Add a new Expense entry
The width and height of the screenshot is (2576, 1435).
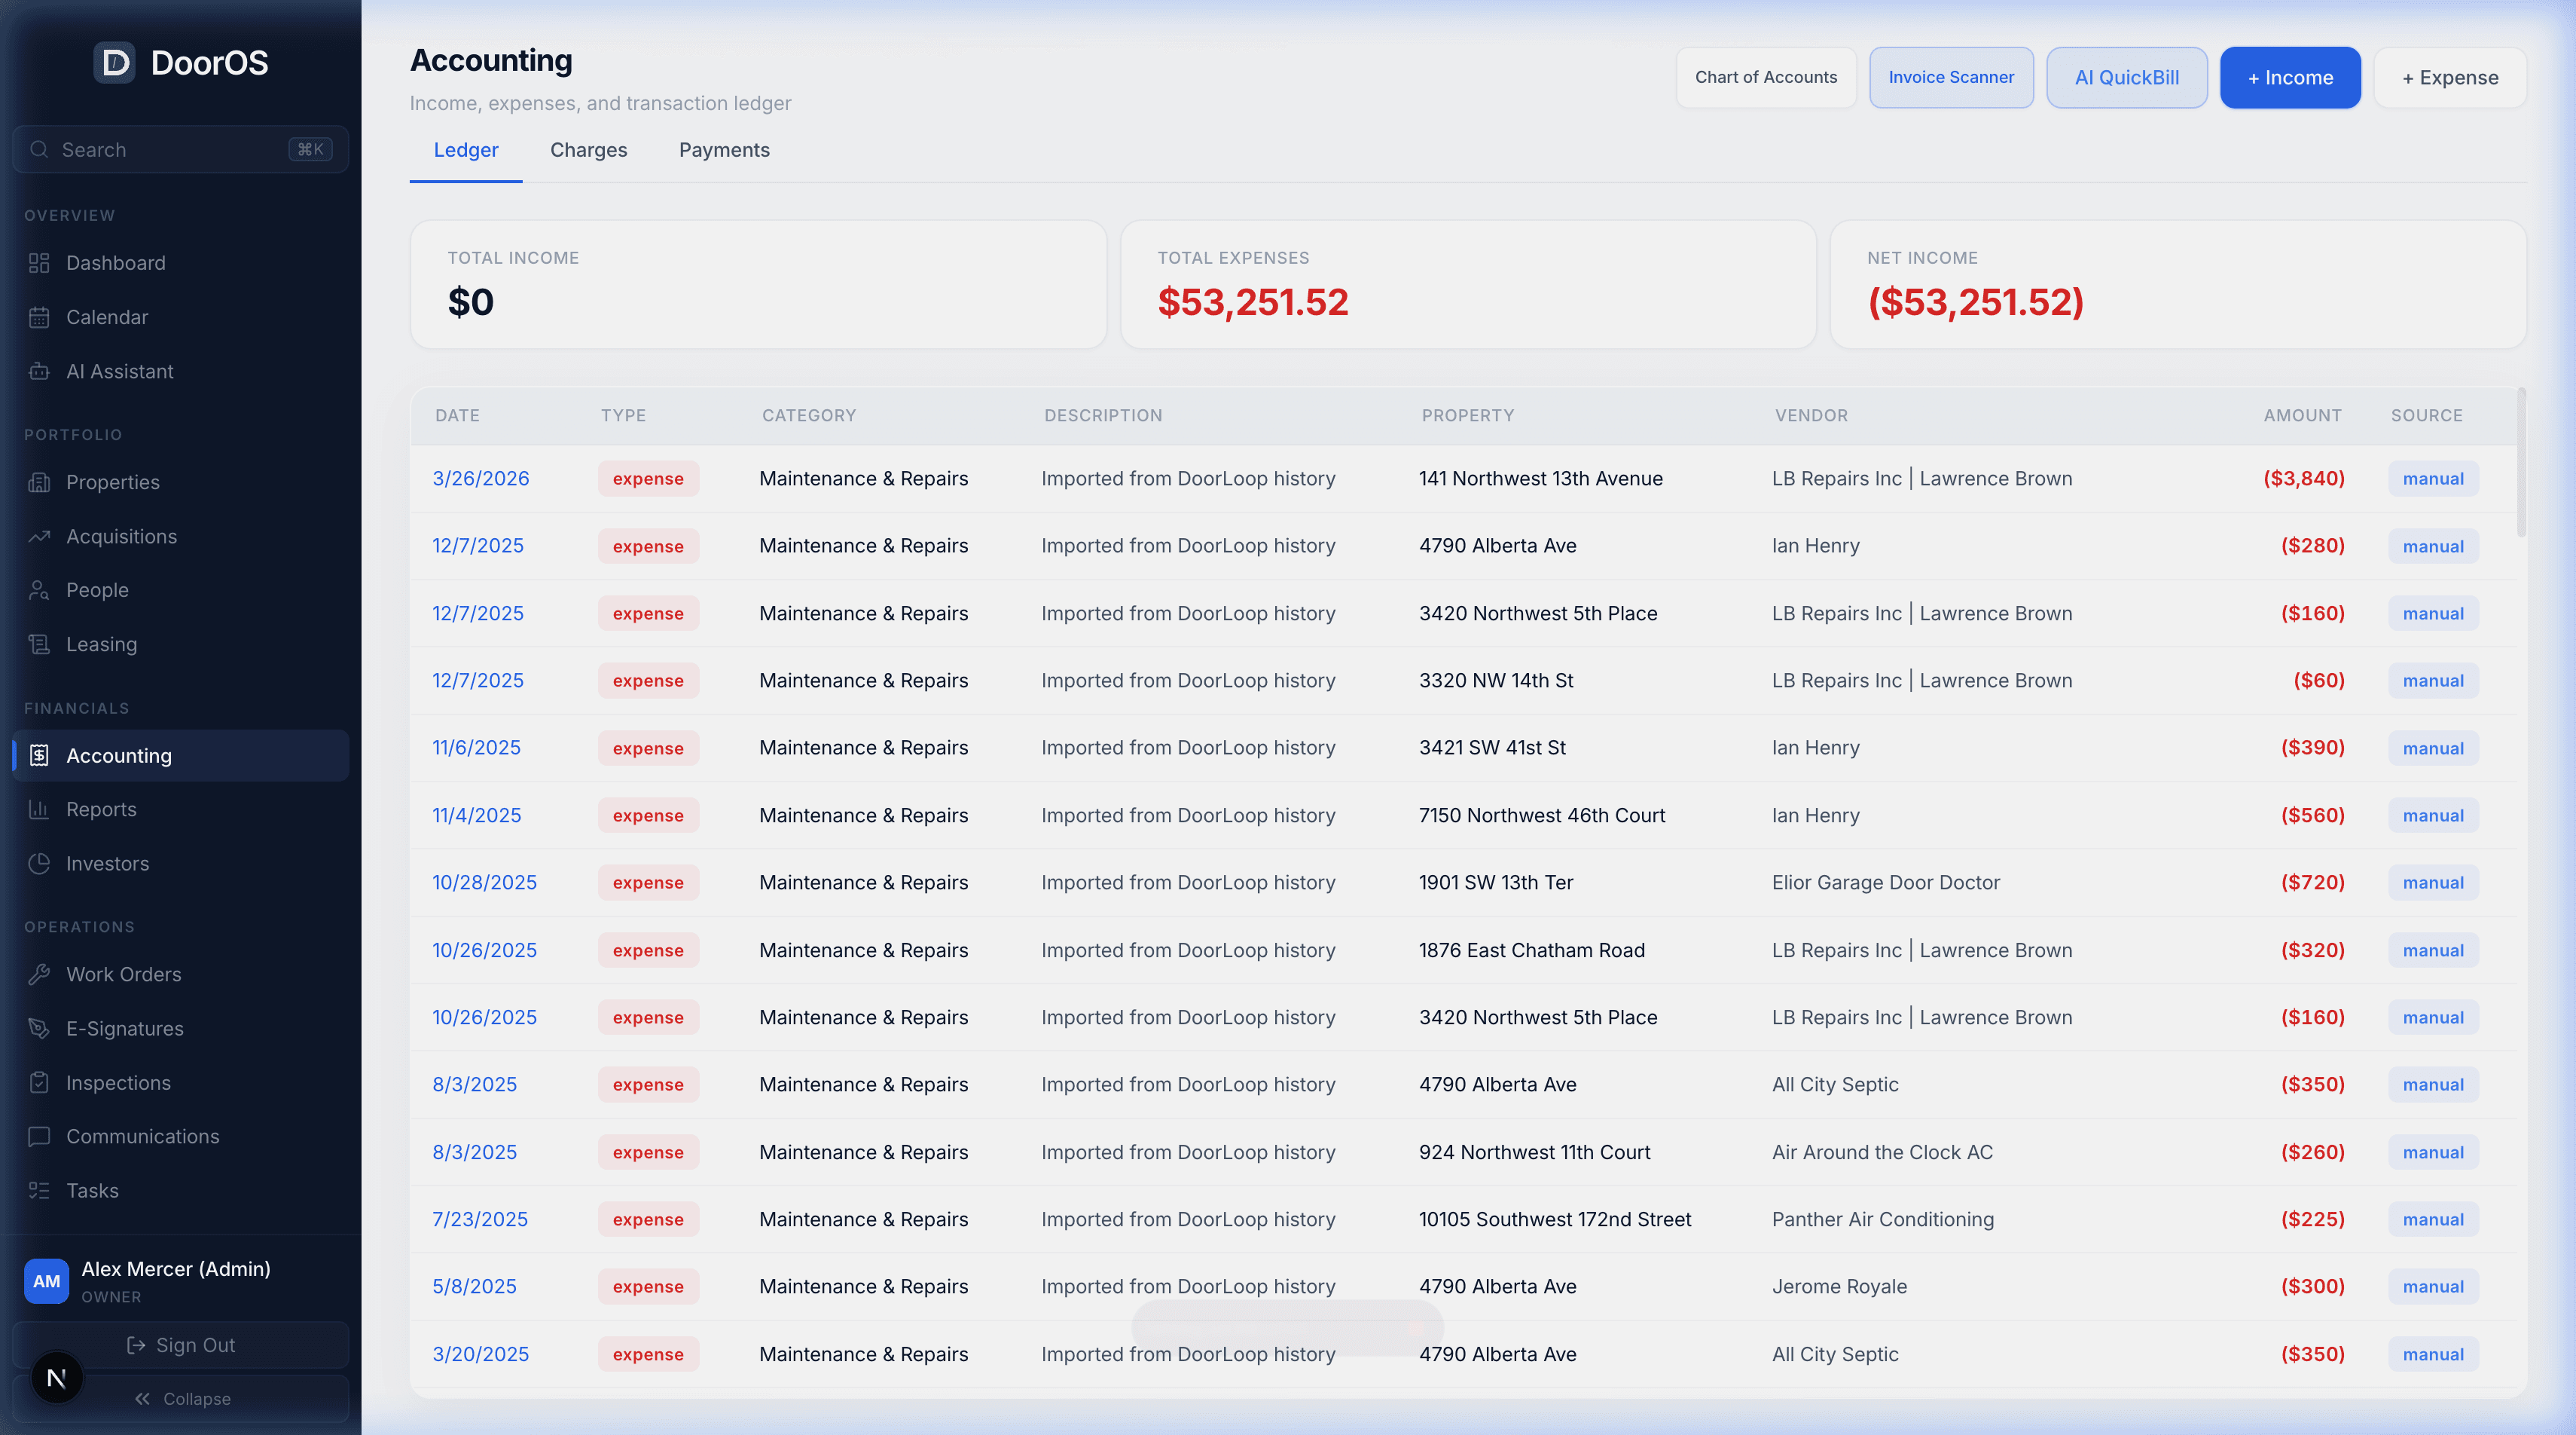2450,78
